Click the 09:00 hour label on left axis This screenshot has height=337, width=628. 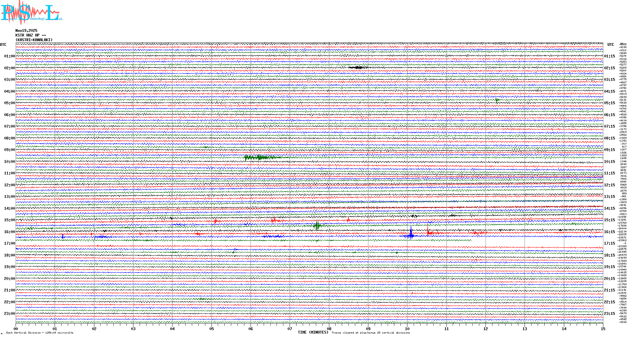(x=9, y=150)
